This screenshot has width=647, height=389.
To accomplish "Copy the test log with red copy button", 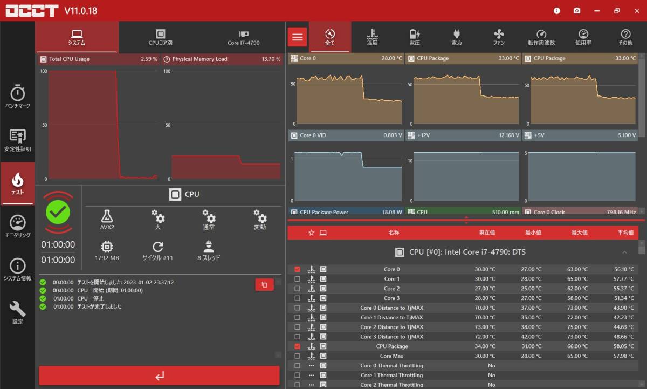I will (x=264, y=284).
